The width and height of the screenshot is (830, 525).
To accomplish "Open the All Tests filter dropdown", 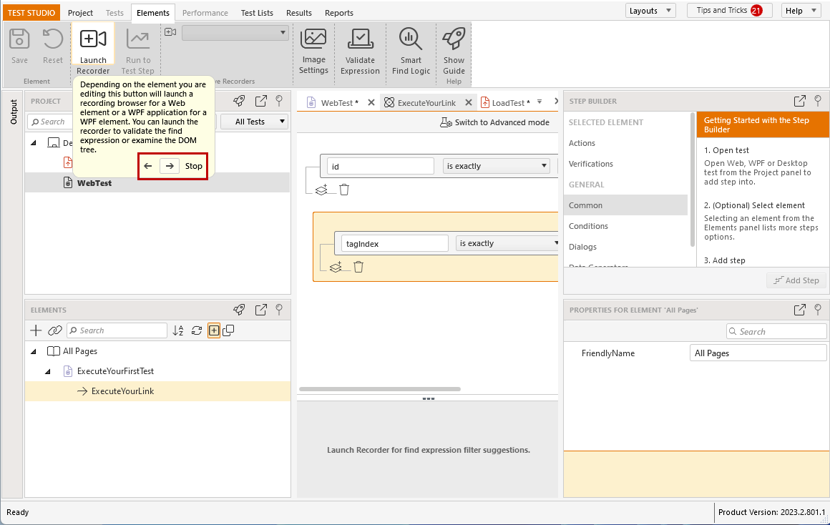I will click(255, 122).
